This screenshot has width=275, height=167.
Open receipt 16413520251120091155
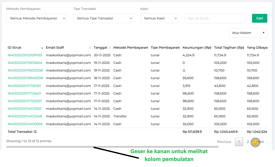[x=25, y=55]
